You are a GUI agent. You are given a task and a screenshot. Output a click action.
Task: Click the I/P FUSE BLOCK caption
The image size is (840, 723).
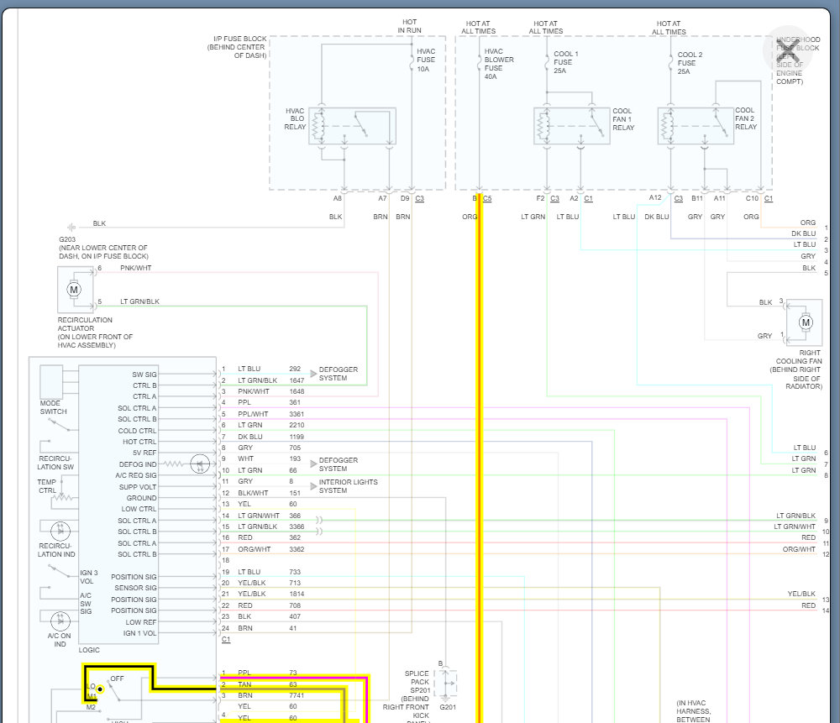[237, 47]
